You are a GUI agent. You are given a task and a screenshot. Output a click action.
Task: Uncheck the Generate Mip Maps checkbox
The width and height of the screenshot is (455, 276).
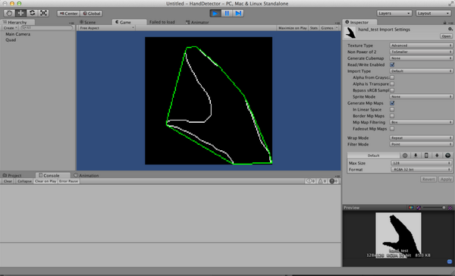coord(392,103)
